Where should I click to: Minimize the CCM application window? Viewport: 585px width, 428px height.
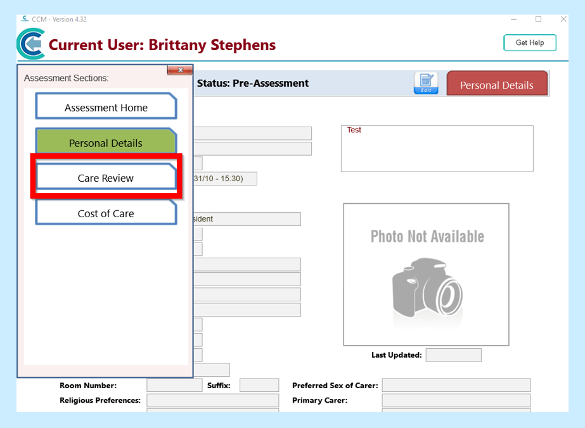513,19
